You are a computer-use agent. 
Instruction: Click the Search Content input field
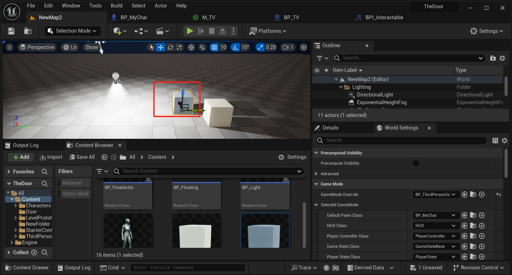tap(208, 171)
